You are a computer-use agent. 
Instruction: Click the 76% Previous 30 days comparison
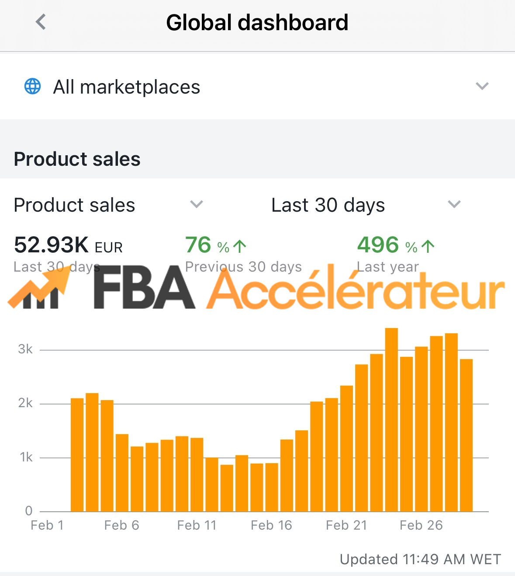pyautogui.click(x=243, y=254)
